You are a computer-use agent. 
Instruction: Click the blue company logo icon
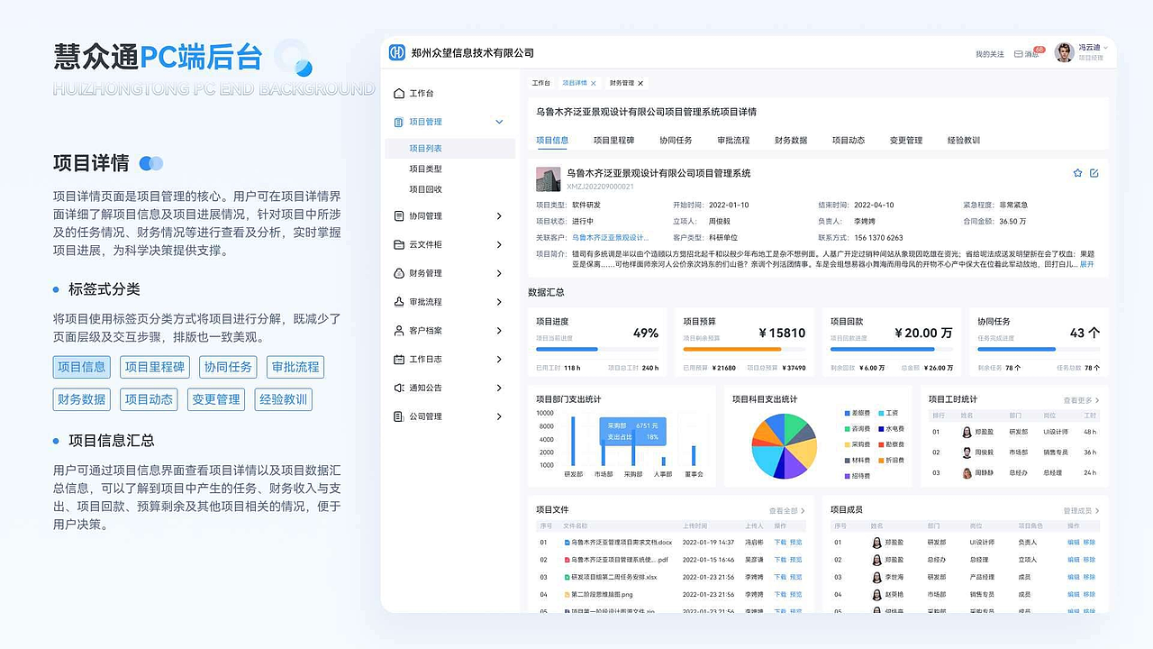(x=397, y=52)
